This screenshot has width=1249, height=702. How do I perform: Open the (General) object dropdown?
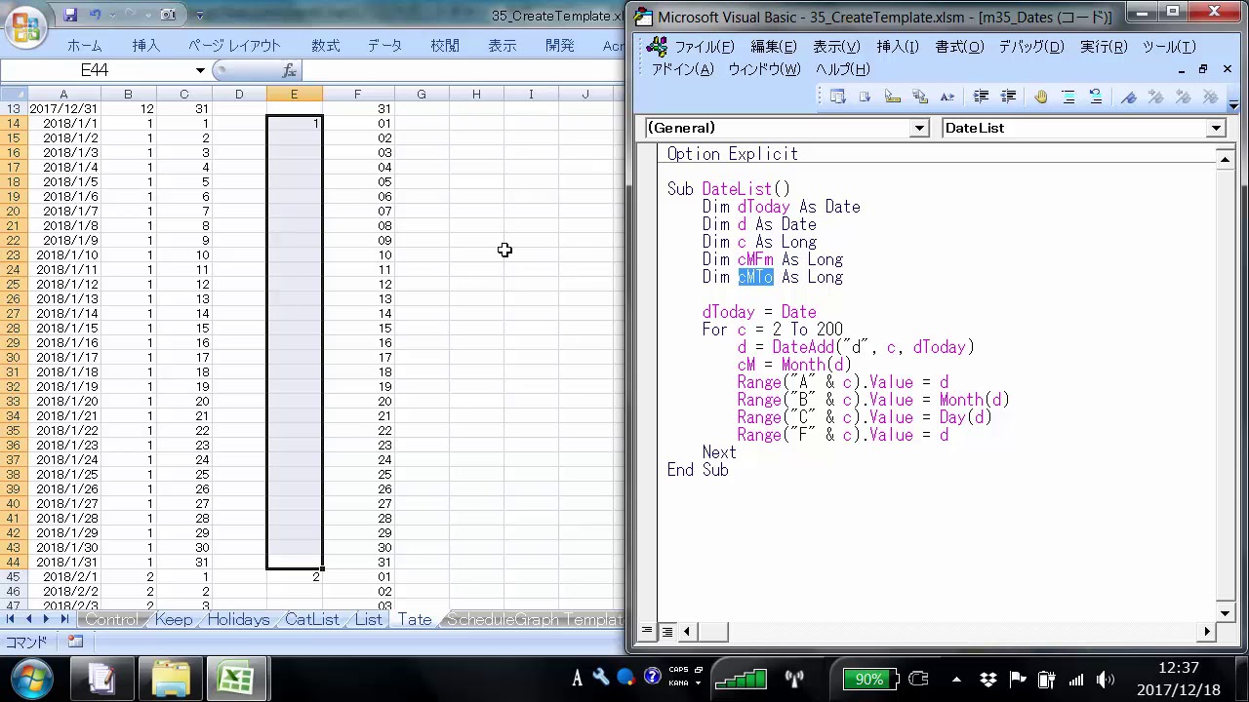[918, 128]
